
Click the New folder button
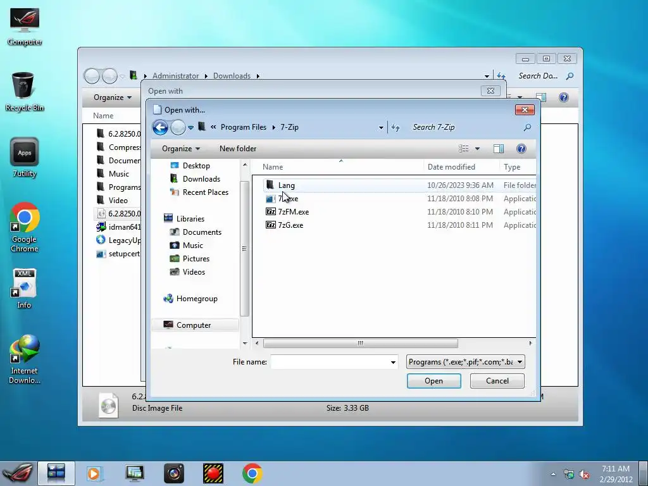[x=238, y=149]
